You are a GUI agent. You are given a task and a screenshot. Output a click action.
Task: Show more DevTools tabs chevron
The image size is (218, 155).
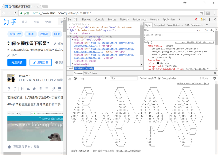click(179, 19)
